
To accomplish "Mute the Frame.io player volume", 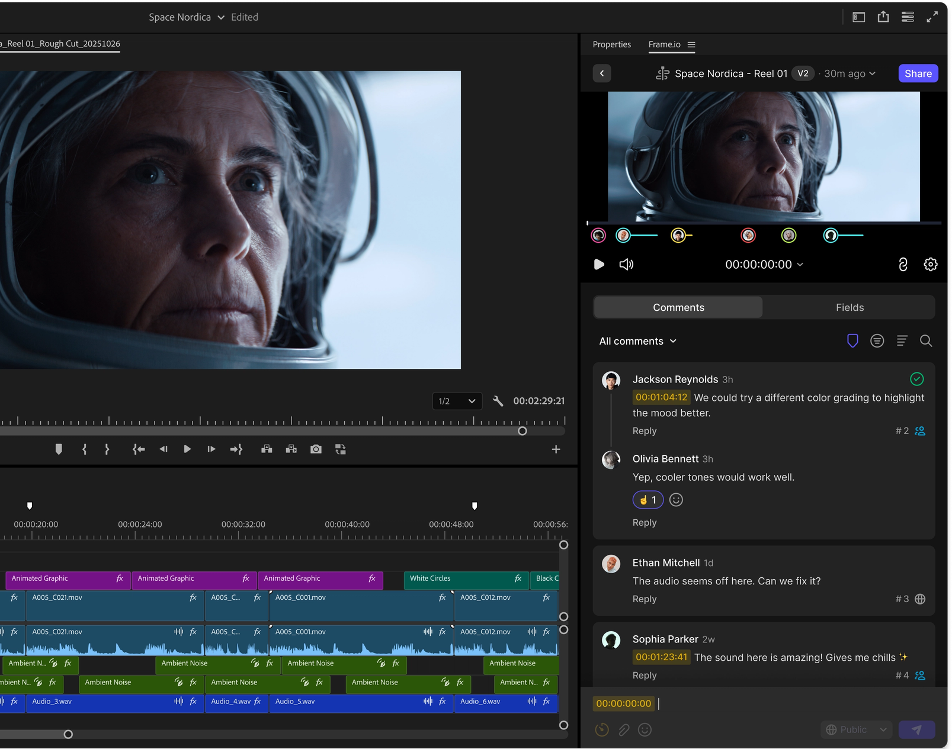I will click(626, 265).
